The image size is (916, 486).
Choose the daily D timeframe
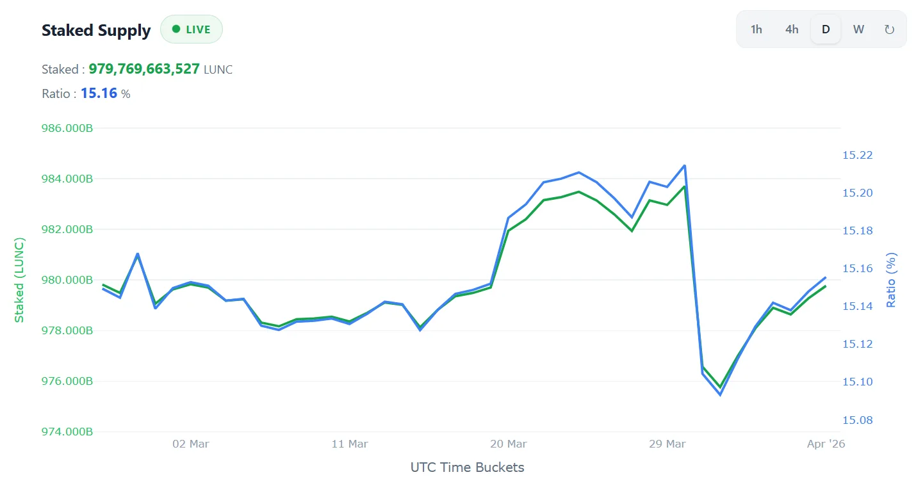(826, 29)
